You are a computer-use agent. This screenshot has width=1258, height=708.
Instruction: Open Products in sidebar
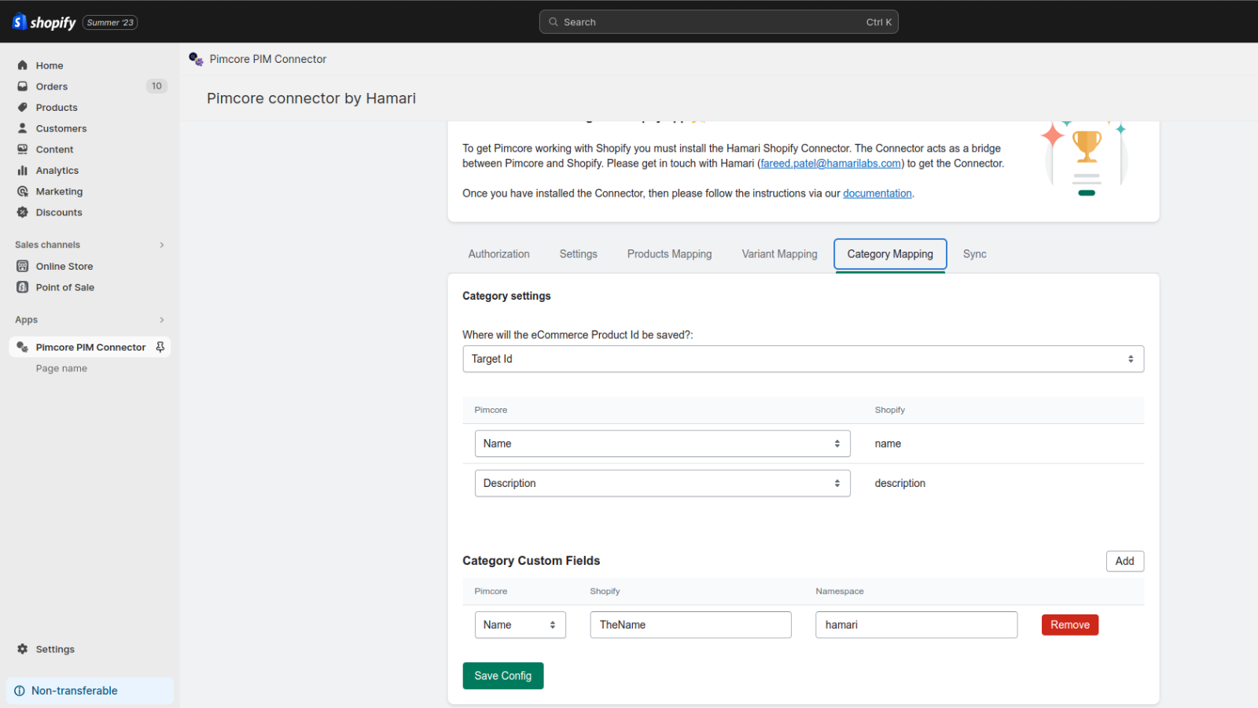pos(57,108)
